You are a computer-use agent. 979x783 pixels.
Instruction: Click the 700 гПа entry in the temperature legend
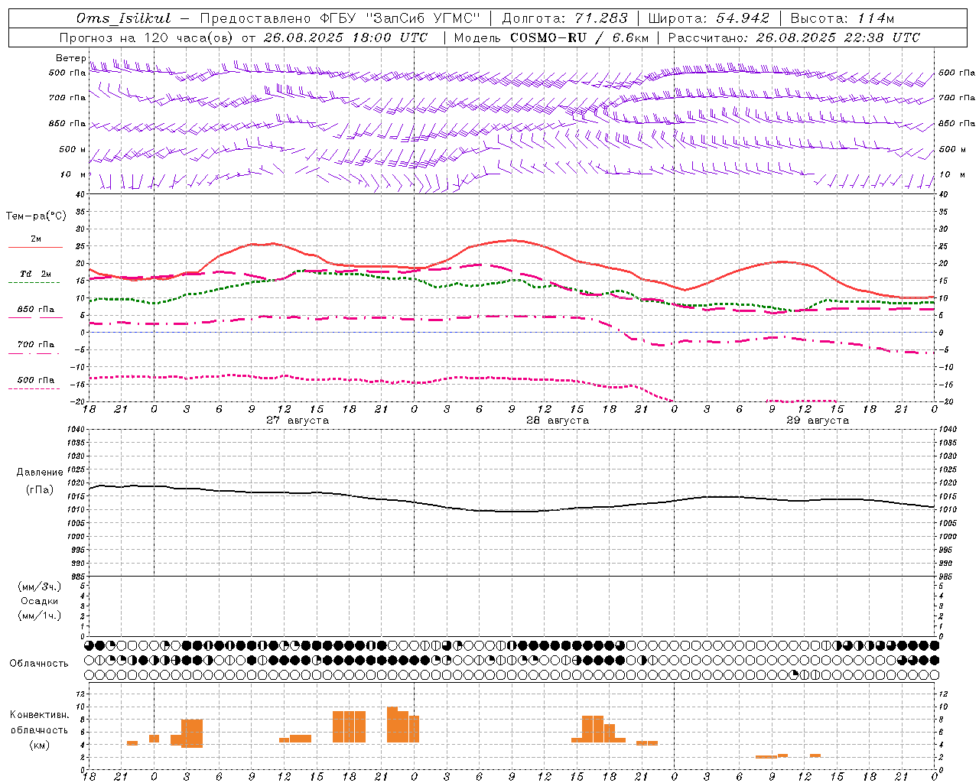(36, 344)
